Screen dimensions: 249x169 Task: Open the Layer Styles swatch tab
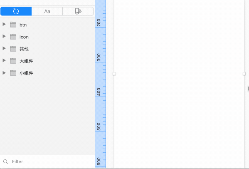78,11
